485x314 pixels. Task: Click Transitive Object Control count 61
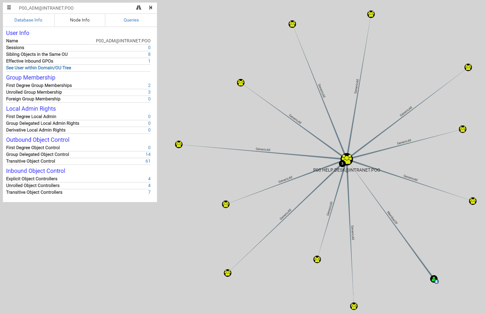tap(148, 161)
